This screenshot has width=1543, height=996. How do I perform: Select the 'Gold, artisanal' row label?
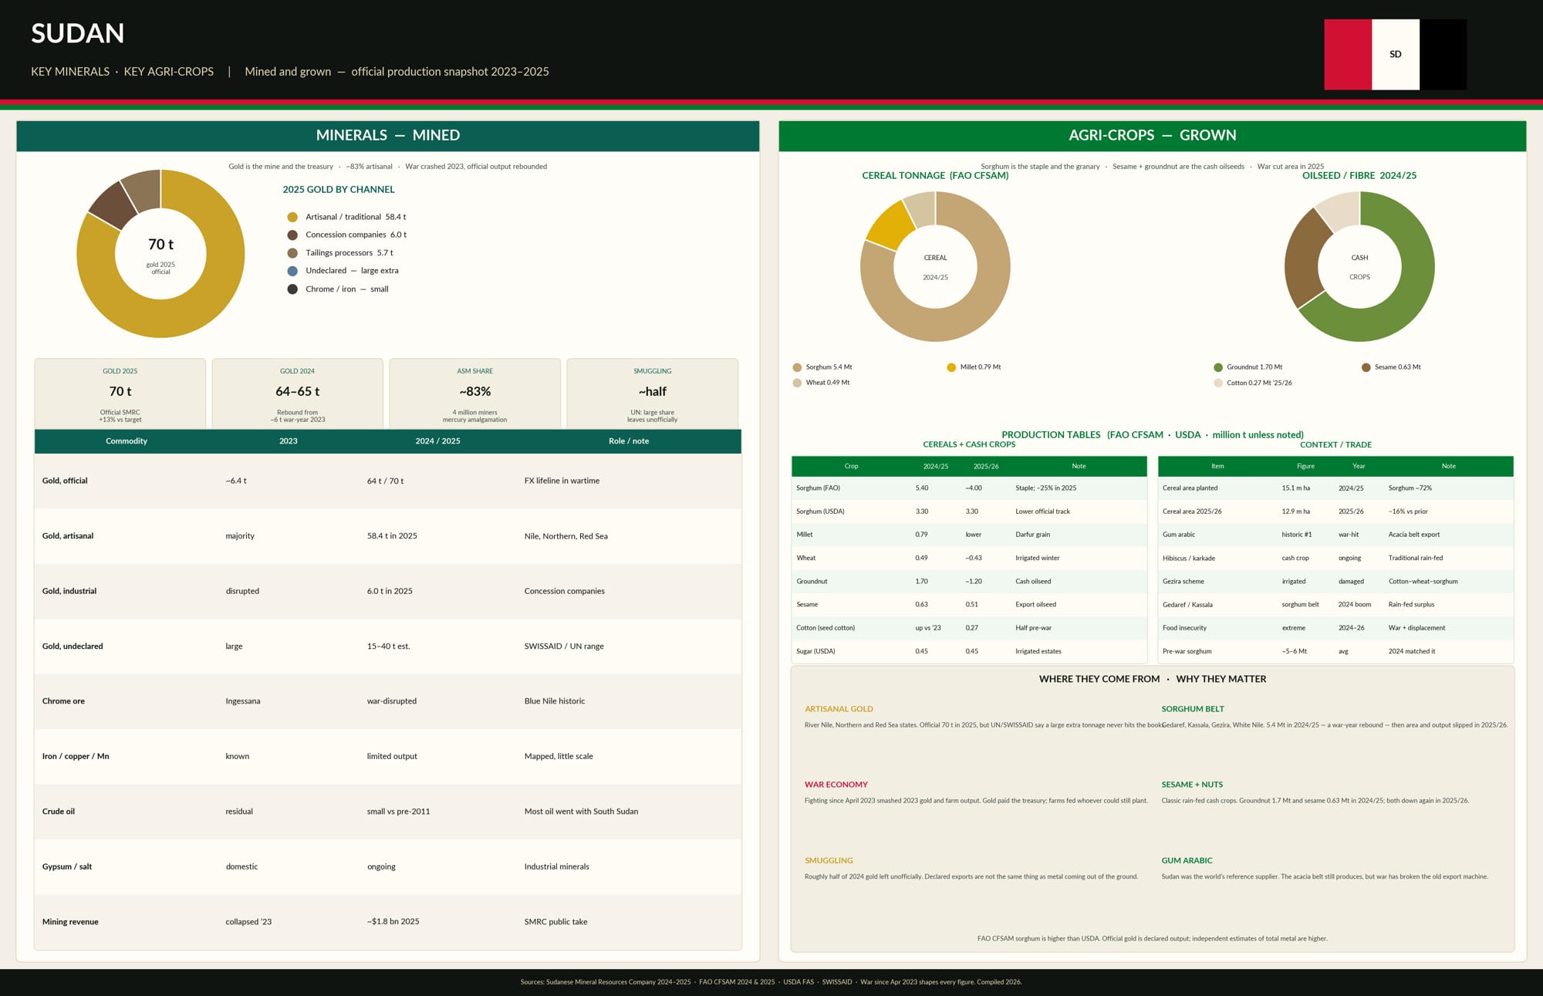[68, 536]
